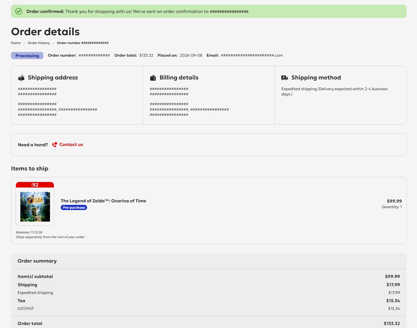Click the Switch 2 logo on game case

click(35, 185)
